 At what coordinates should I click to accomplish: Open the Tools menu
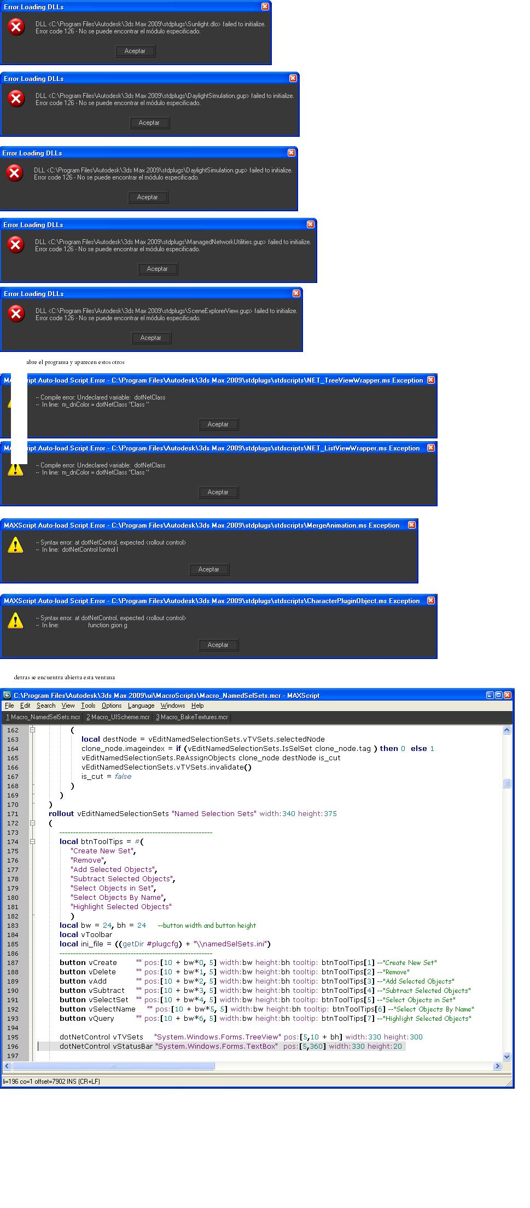88,706
